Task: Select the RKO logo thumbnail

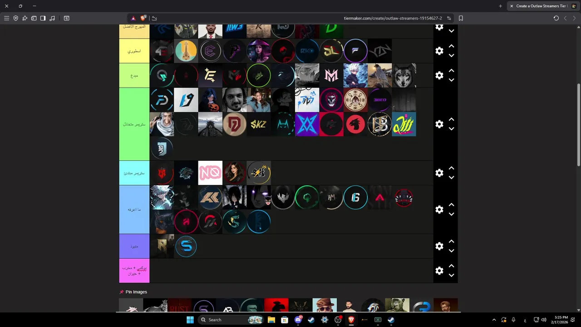Action: pos(307,51)
